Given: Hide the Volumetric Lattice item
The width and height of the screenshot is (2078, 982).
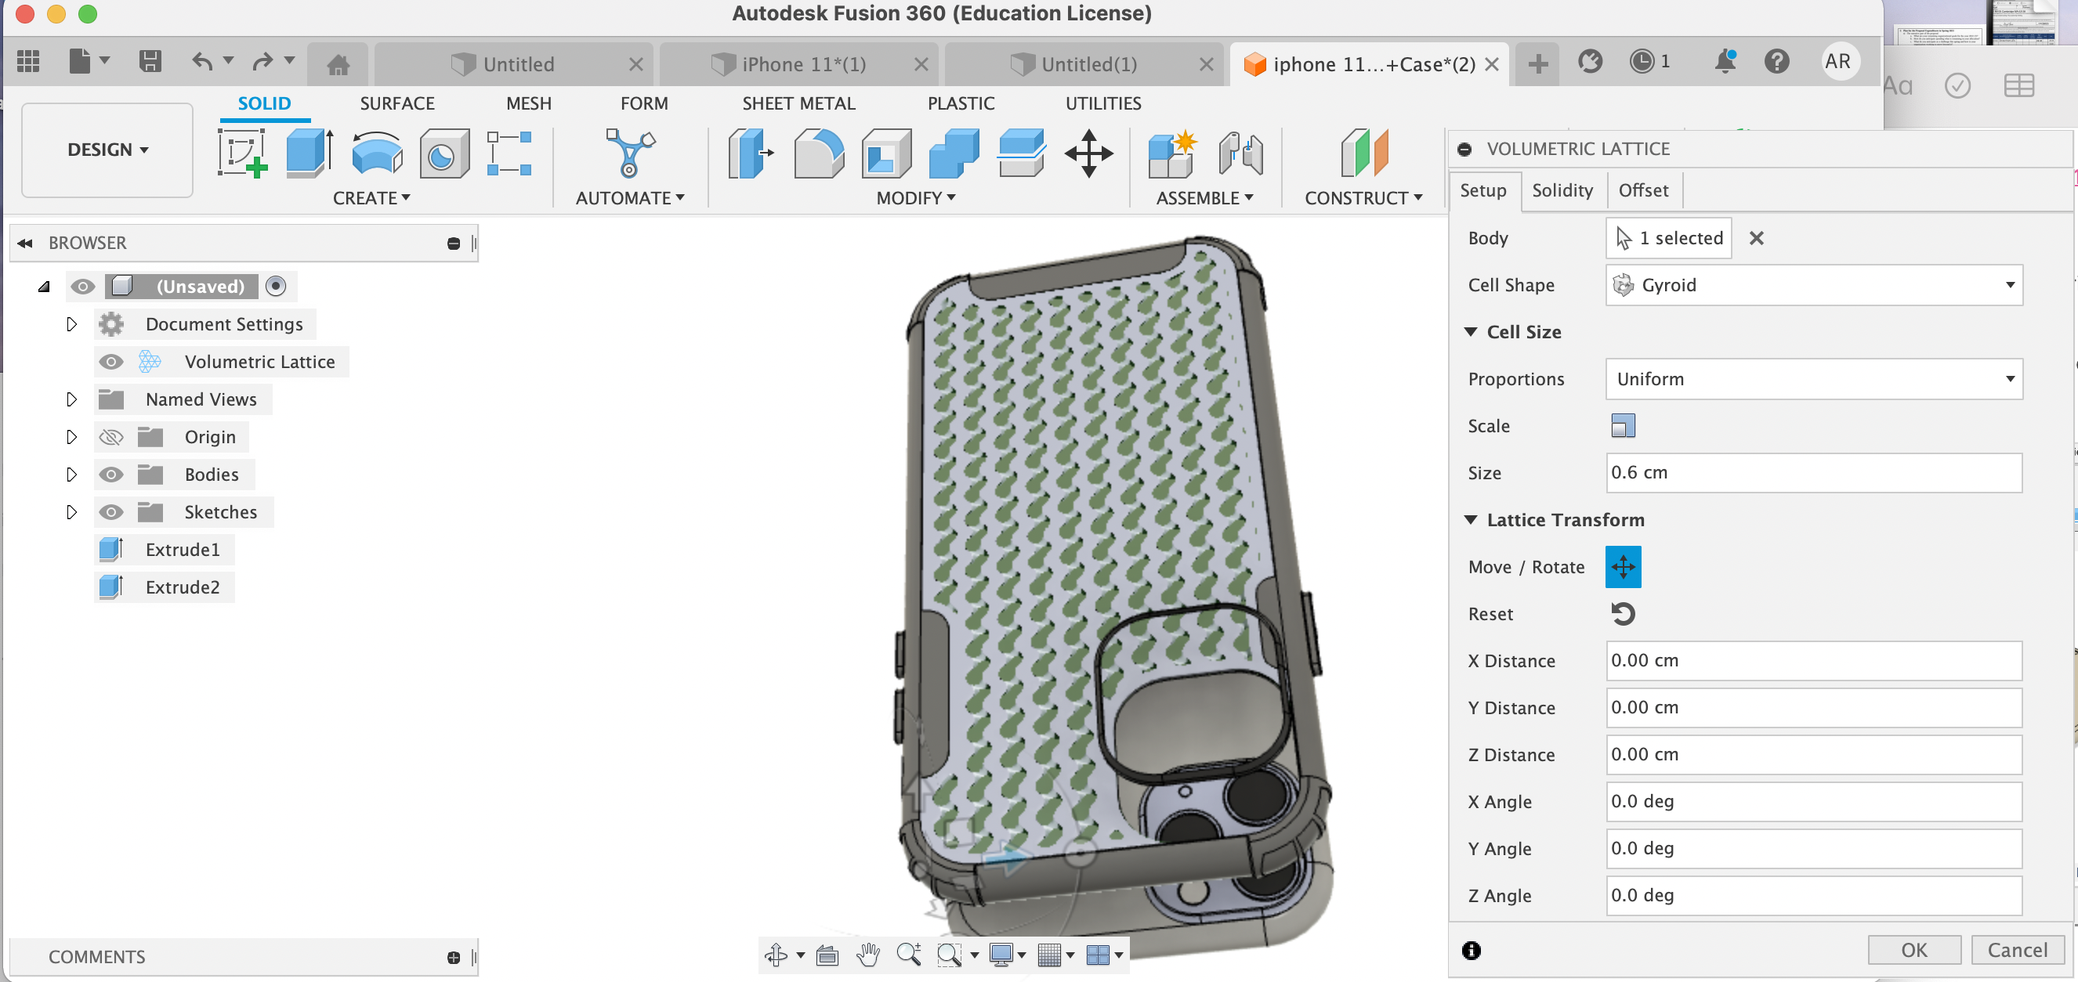Looking at the screenshot, I should 110,362.
